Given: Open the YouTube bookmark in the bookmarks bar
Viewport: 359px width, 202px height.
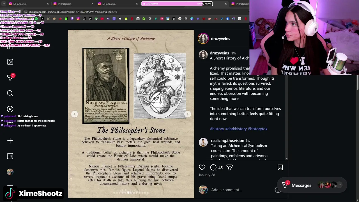Looking at the screenshot, I should 102,19.
